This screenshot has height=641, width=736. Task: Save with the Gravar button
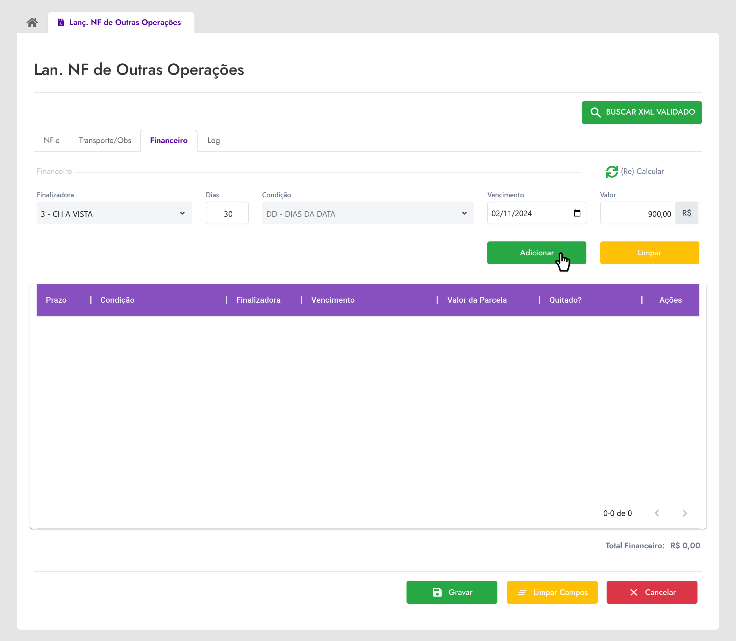click(451, 592)
